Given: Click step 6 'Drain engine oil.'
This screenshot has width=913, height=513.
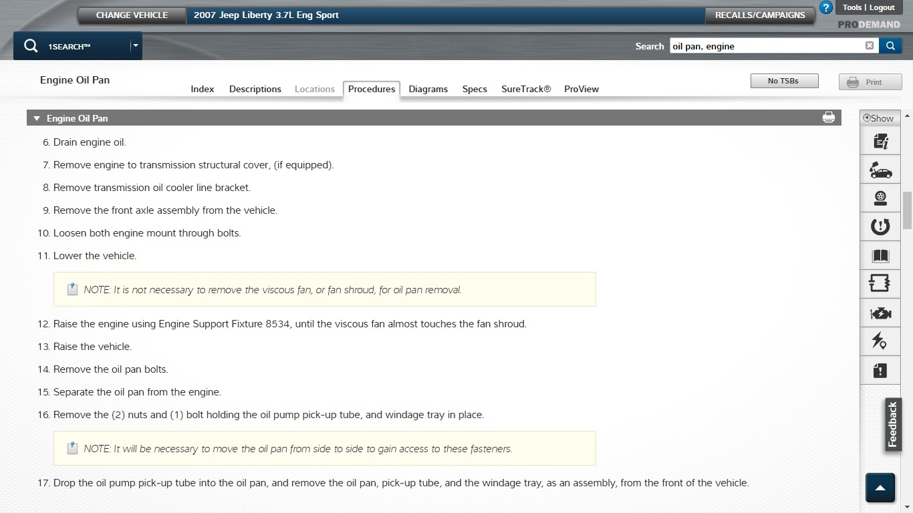Looking at the screenshot, I should (90, 142).
